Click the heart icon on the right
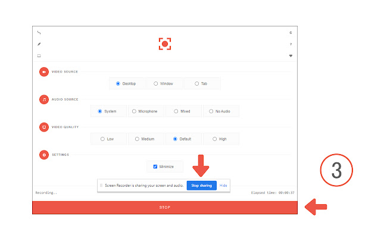 point(291,56)
